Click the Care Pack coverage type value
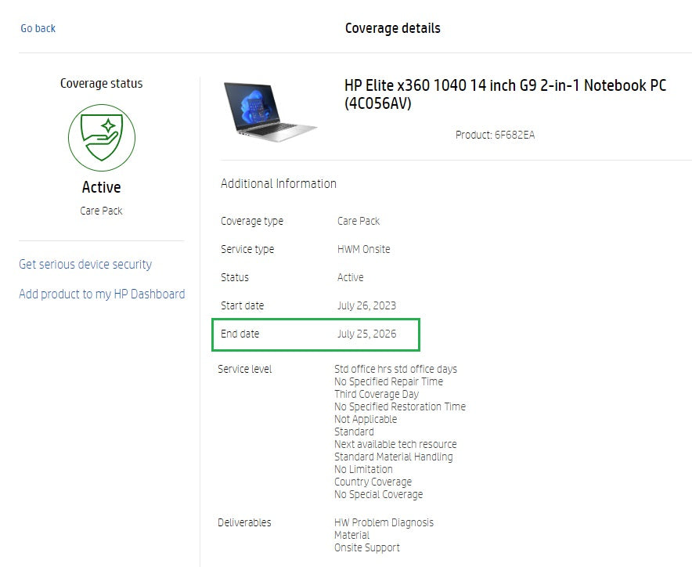The height and width of the screenshot is (567, 692). 359,221
